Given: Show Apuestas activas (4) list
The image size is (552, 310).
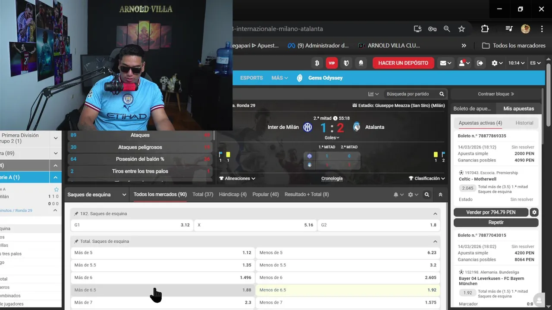Looking at the screenshot, I should tap(480, 123).
